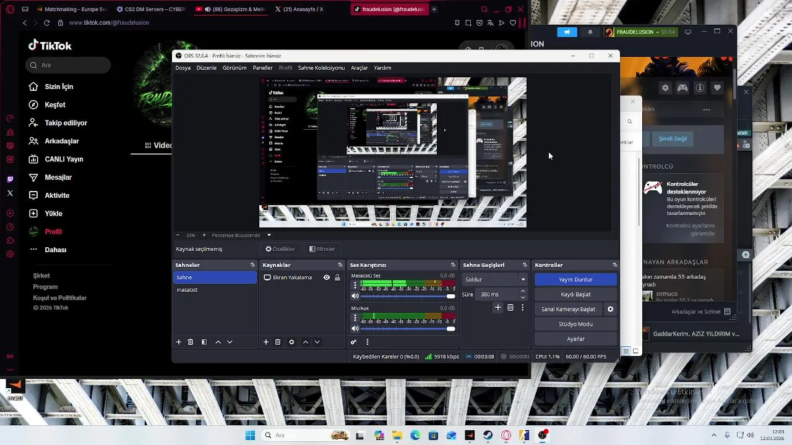Move scene down arrow in Sahneler panel

(x=230, y=342)
